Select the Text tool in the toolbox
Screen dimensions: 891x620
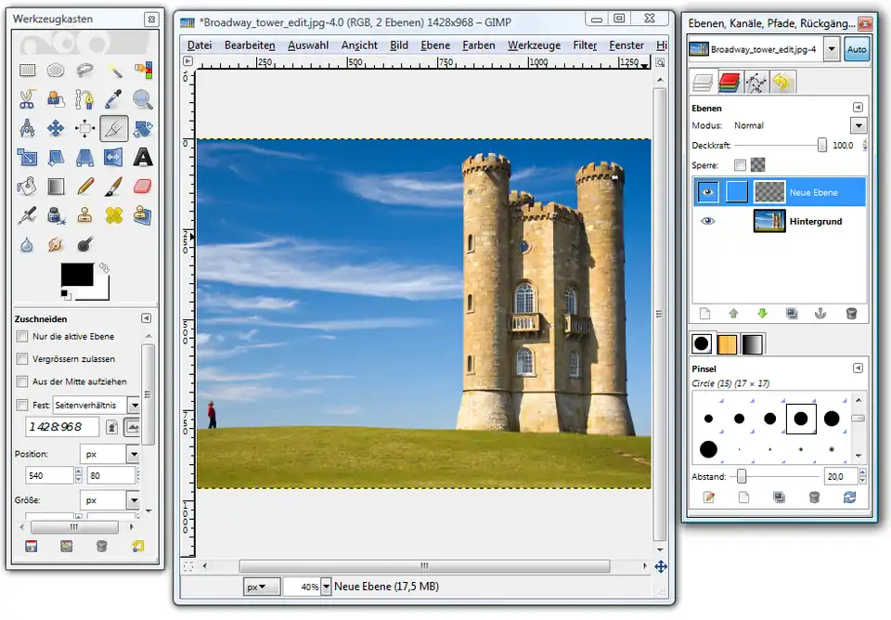(x=142, y=157)
